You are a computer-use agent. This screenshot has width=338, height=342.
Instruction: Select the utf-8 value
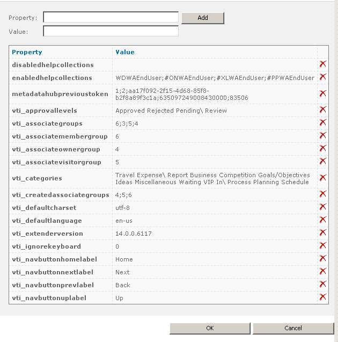tap(122, 208)
